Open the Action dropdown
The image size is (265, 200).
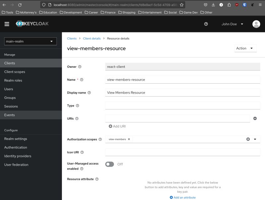point(245,48)
